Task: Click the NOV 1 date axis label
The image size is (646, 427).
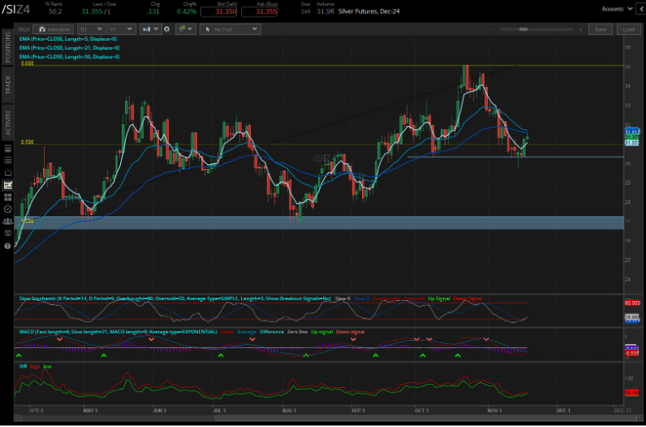Action: [494, 410]
